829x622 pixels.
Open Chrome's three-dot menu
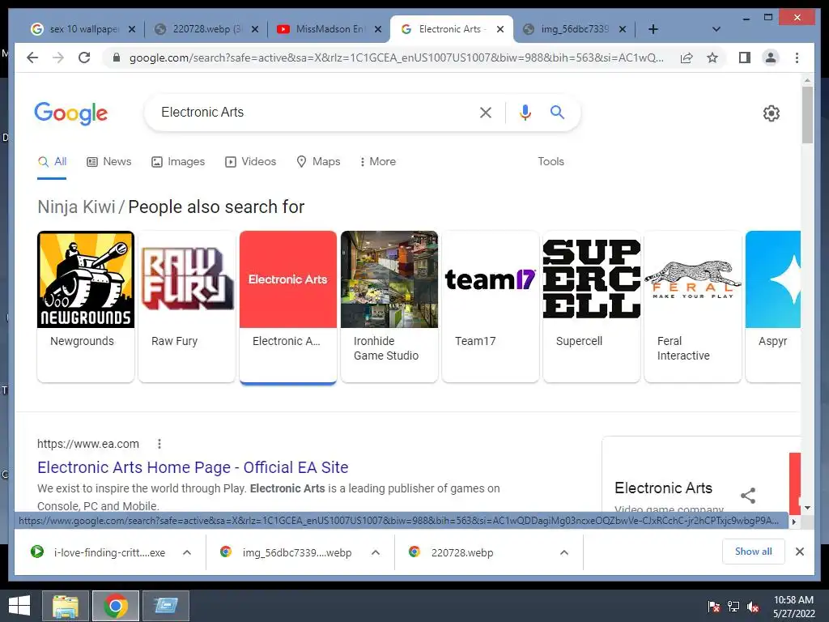(797, 58)
